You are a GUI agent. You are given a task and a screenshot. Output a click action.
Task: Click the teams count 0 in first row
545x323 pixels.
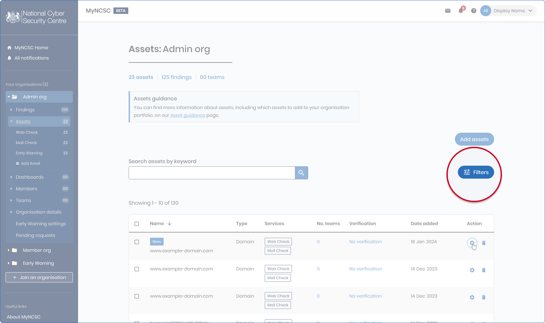pos(318,242)
